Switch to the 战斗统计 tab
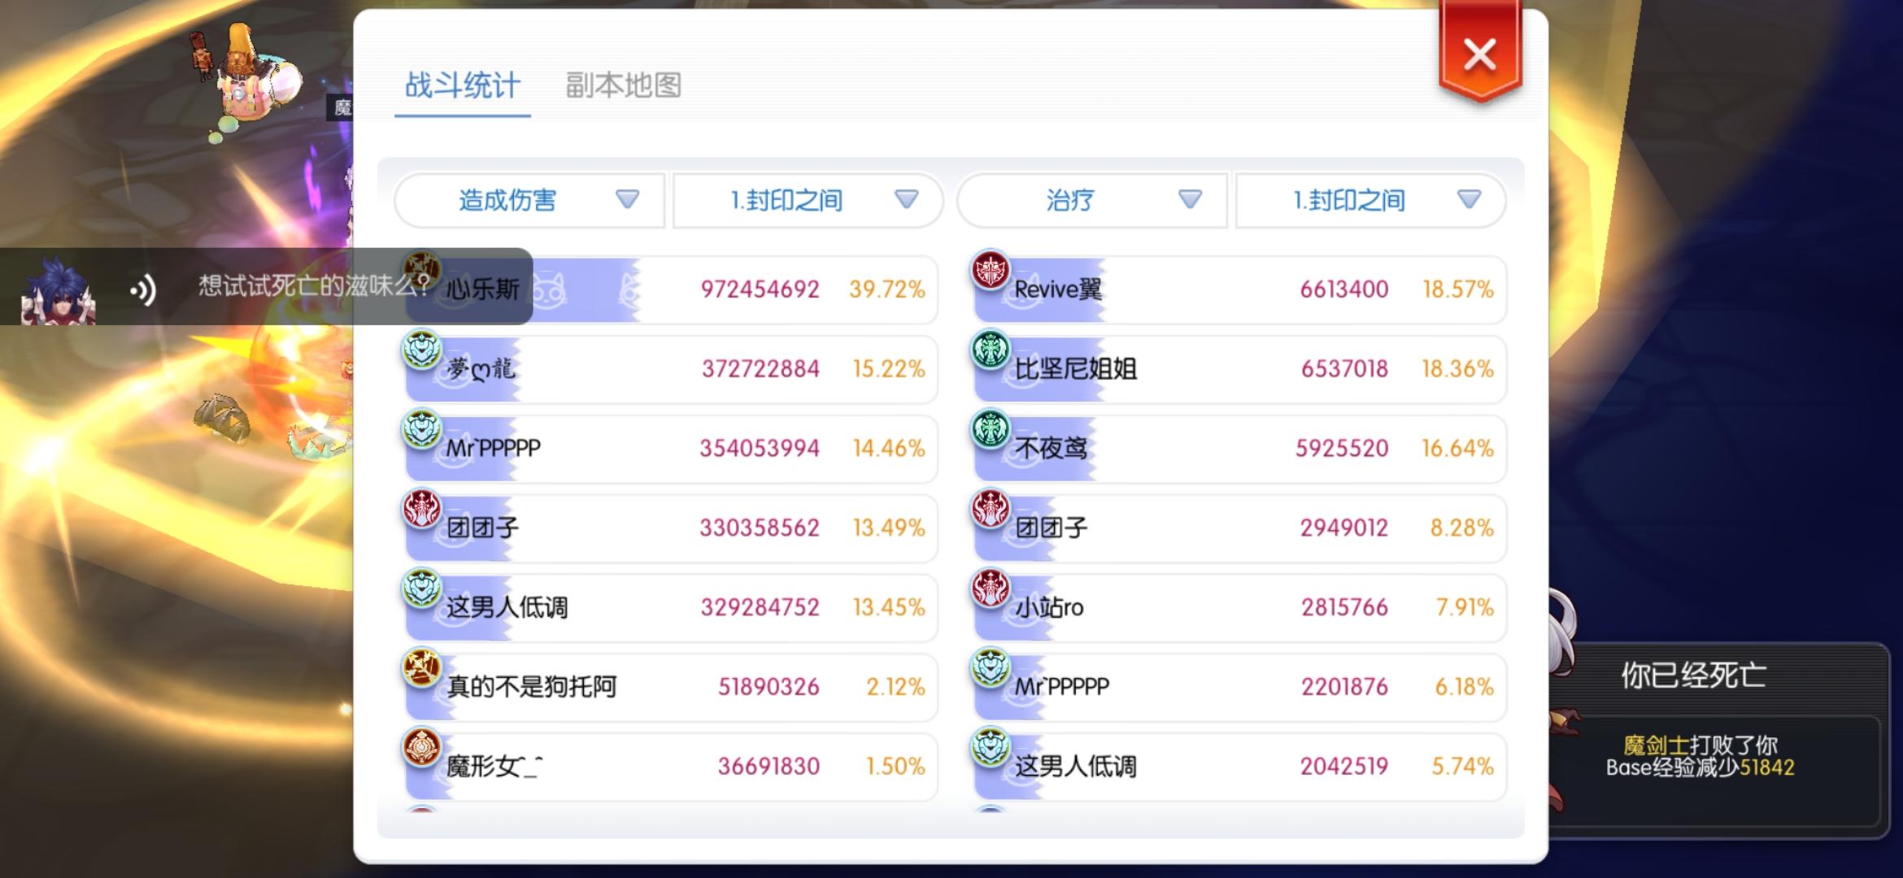The height and width of the screenshot is (878, 1903). [x=462, y=85]
